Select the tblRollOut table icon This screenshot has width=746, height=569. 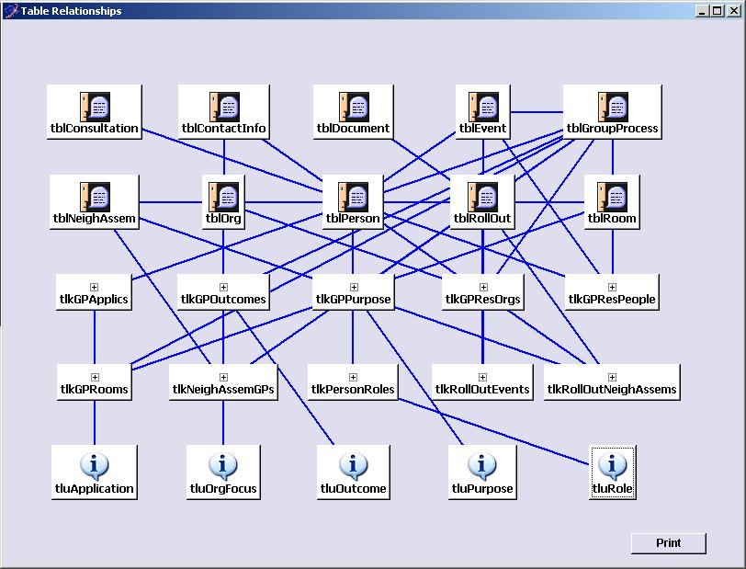pyautogui.click(x=483, y=196)
